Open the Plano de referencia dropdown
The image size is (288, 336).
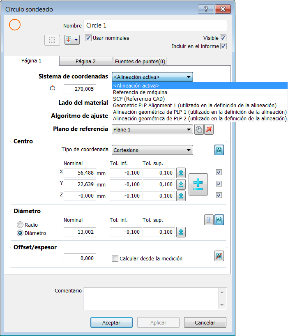coord(152,130)
